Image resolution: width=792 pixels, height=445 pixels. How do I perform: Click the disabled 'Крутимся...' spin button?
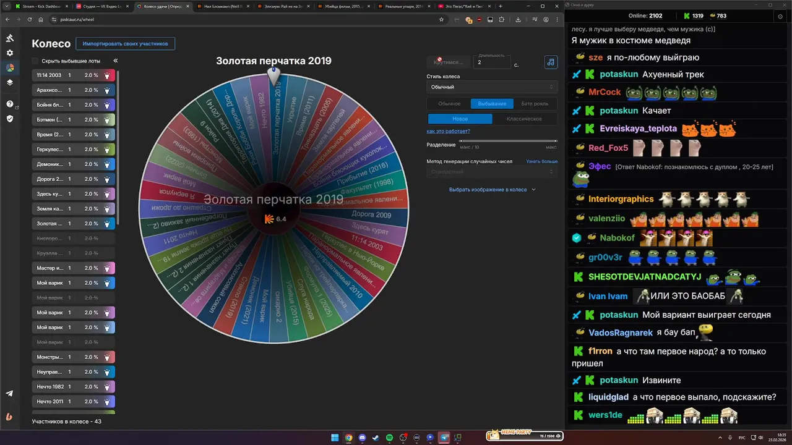pyautogui.click(x=449, y=62)
